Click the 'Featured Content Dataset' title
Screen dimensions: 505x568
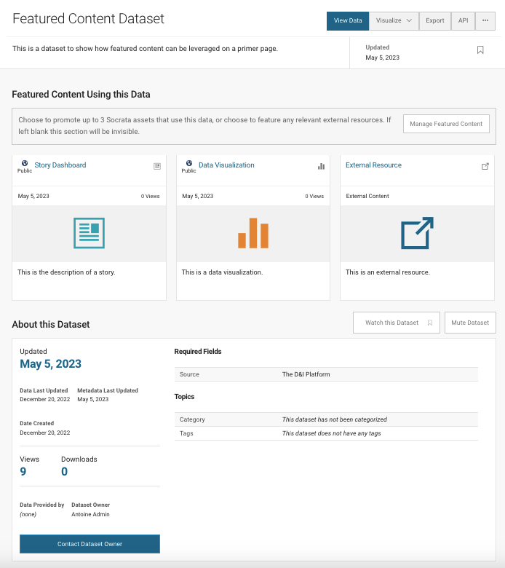88,19
